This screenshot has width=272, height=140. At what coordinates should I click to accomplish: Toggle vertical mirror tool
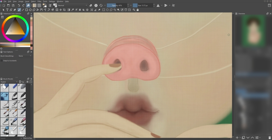[x=166, y=5]
